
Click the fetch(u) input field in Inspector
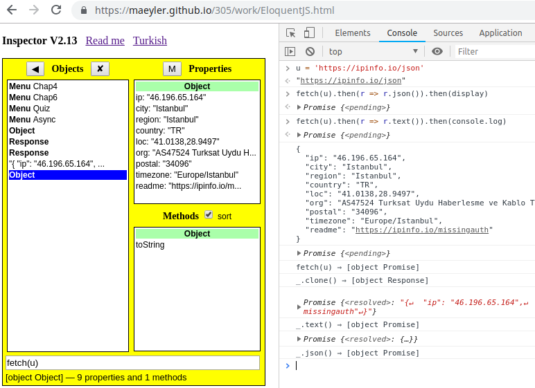[x=133, y=363]
